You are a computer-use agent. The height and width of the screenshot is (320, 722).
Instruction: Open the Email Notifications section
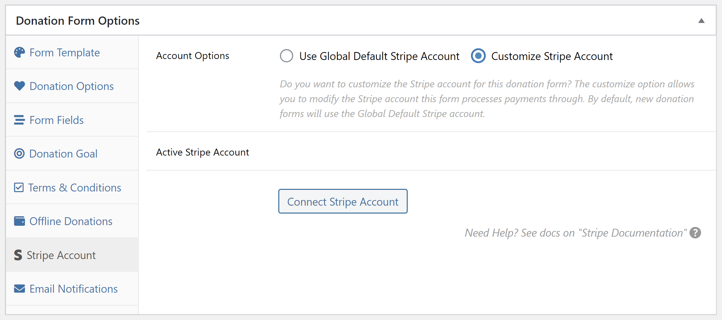point(73,289)
